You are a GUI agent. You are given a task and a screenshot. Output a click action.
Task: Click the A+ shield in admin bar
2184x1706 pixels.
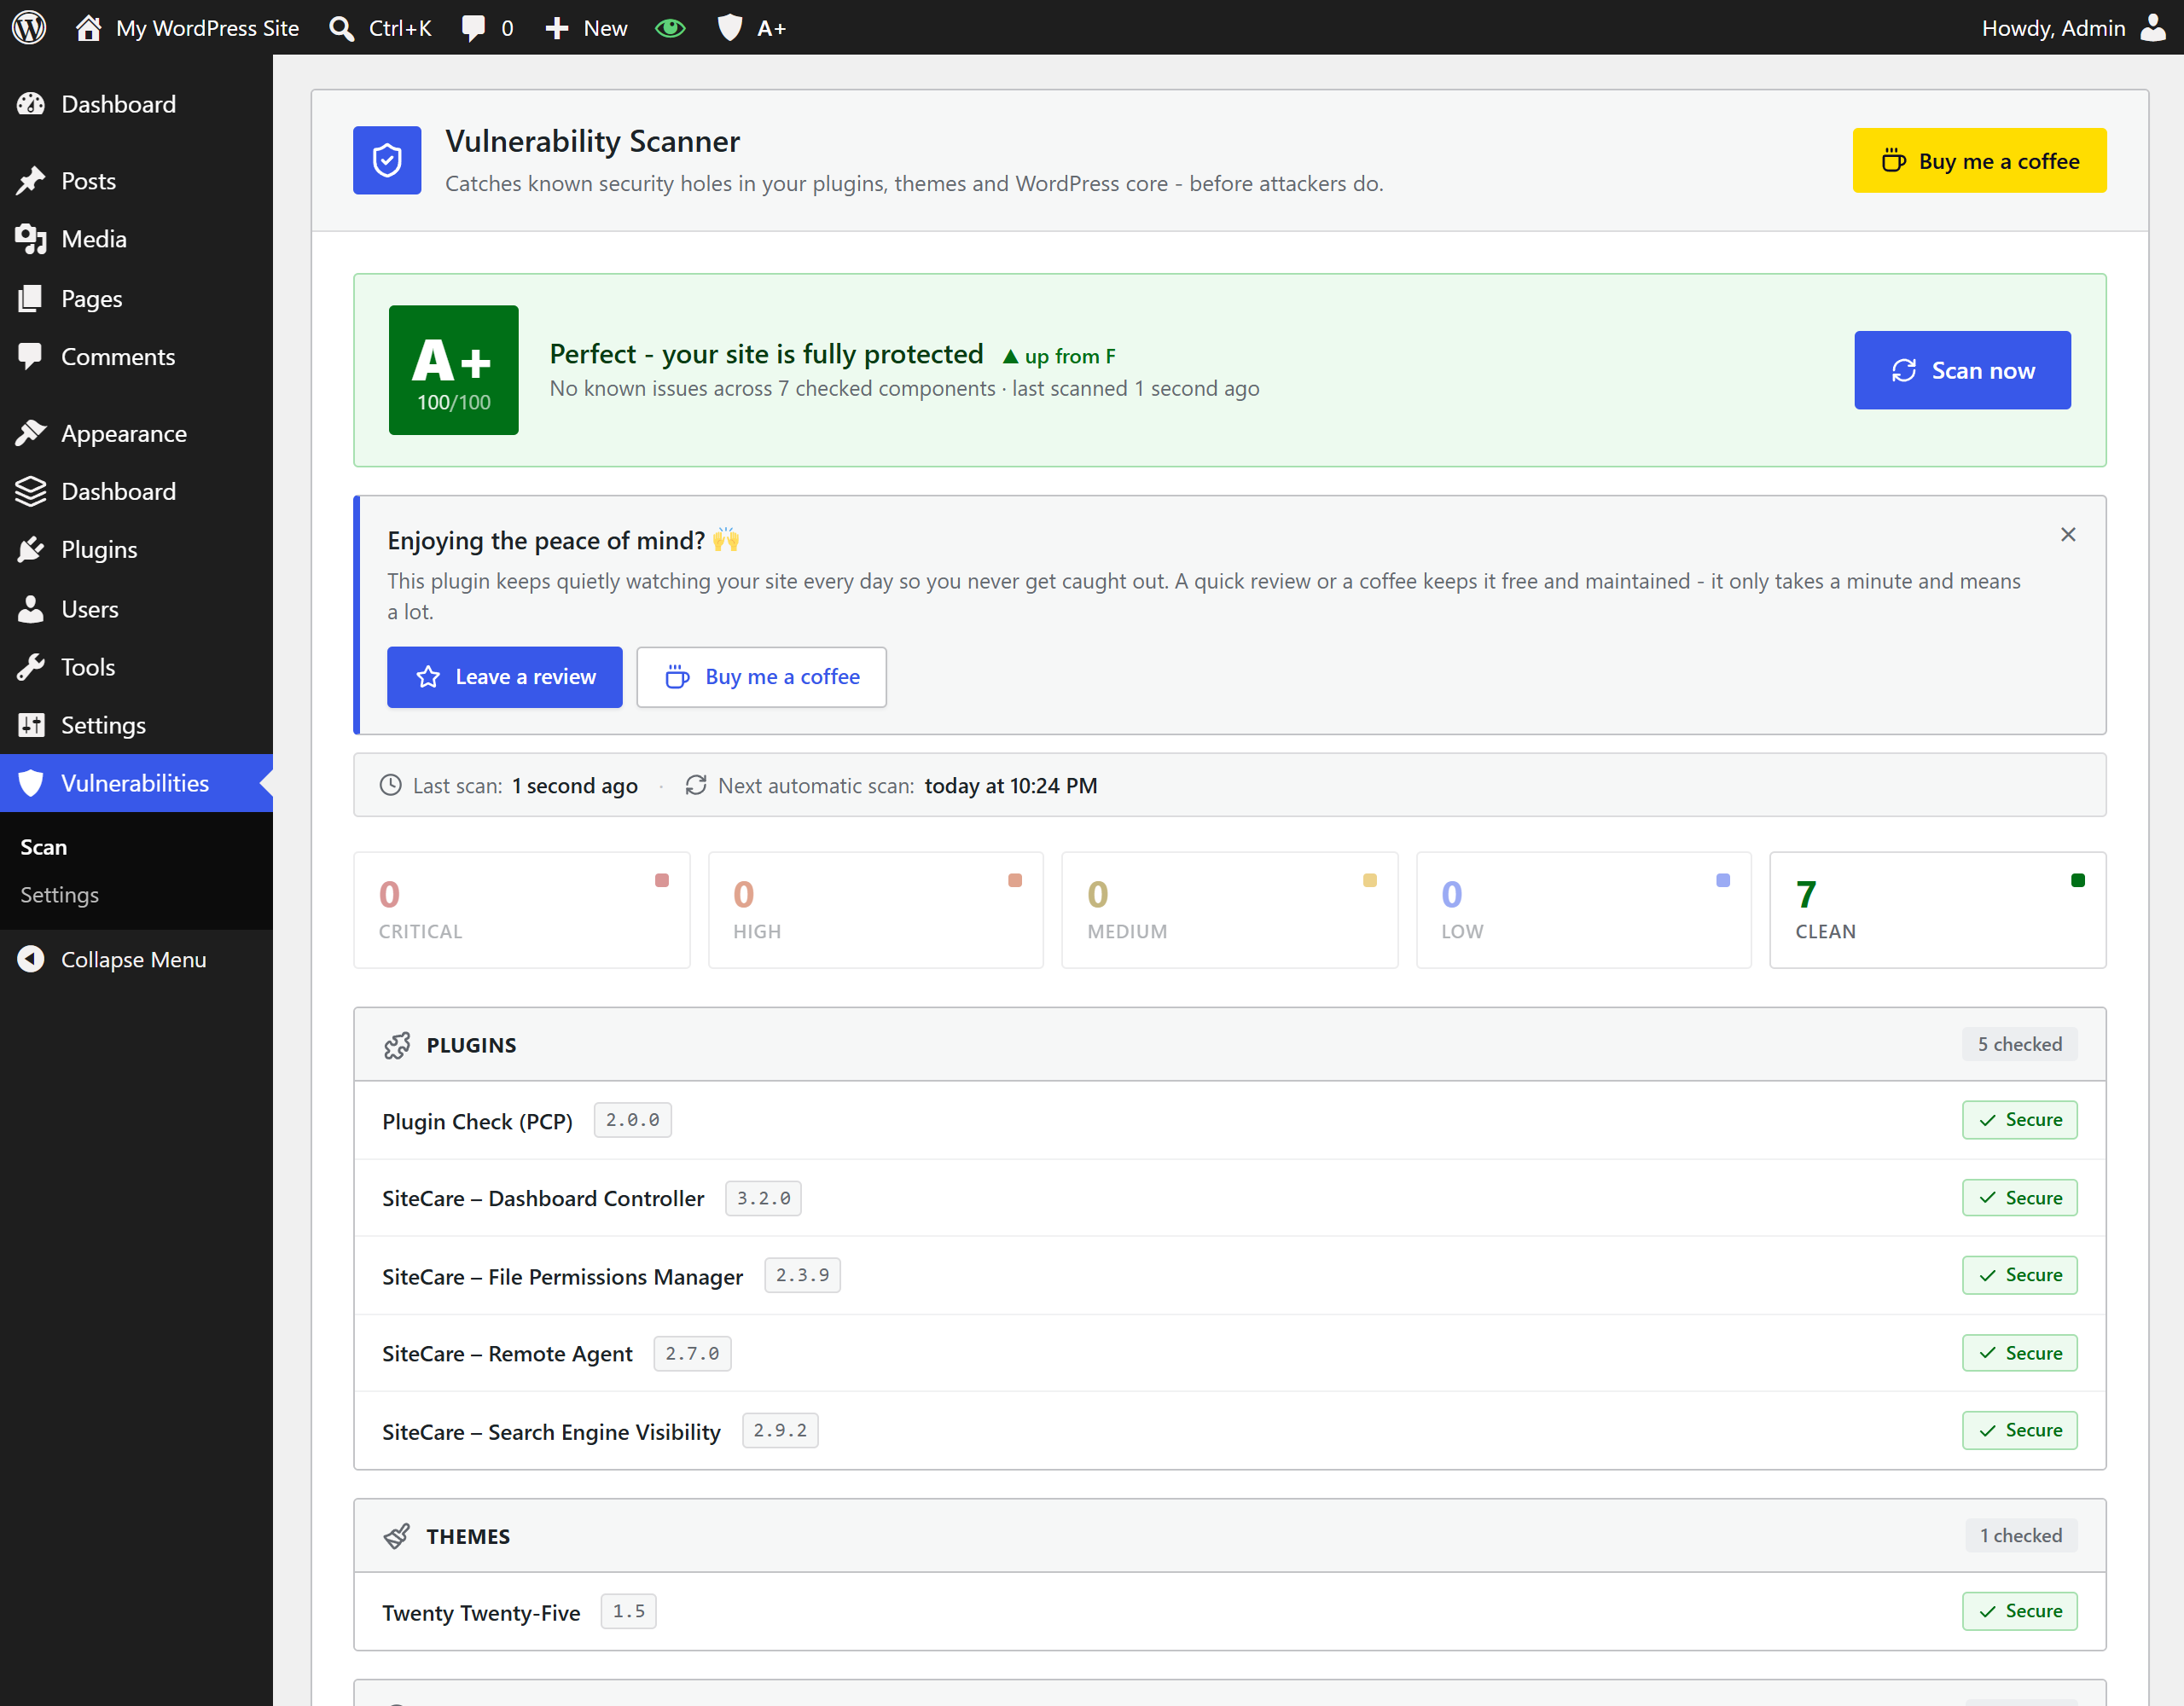click(x=751, y=27)
